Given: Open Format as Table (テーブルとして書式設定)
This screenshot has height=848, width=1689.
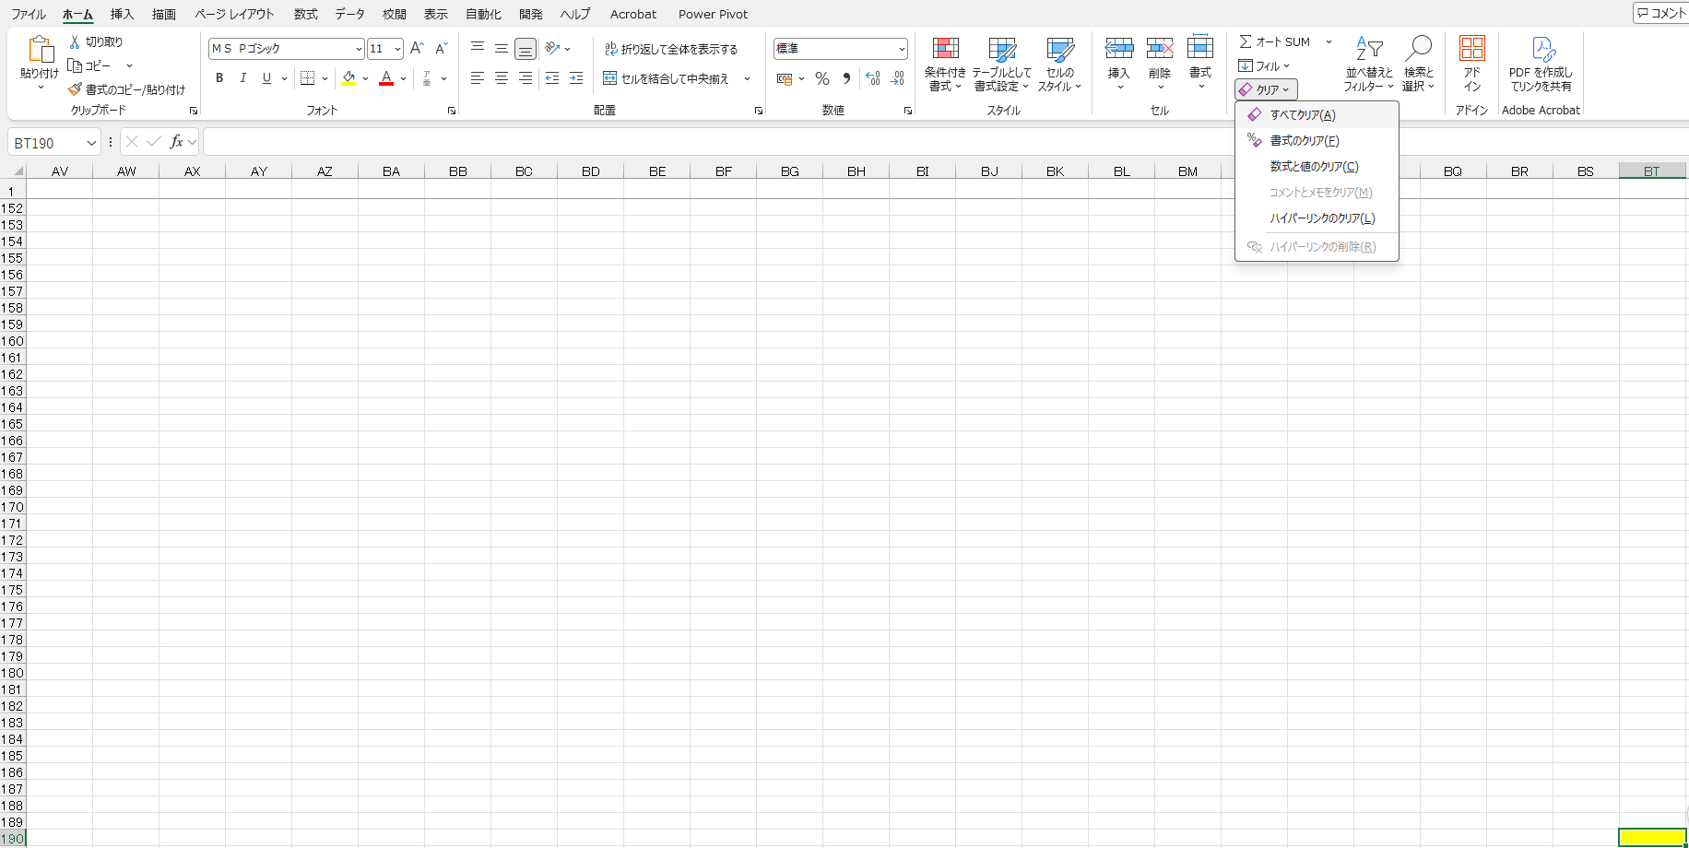Looking at the screenshot, I should click(x=1001, y=65).
